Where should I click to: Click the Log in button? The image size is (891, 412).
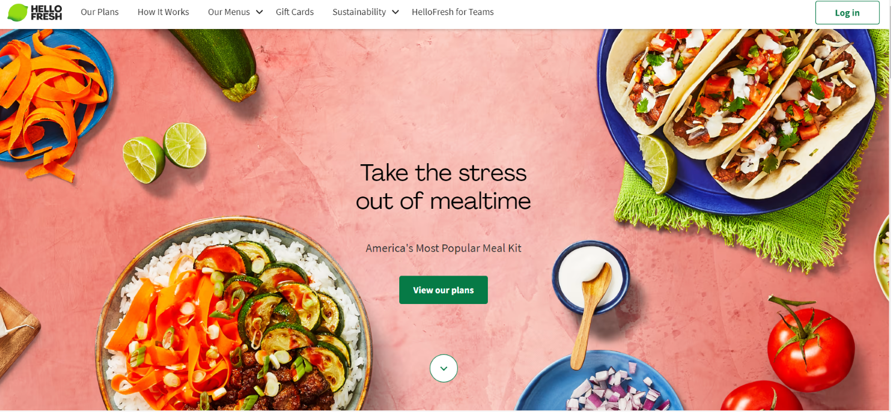point(847,13)
